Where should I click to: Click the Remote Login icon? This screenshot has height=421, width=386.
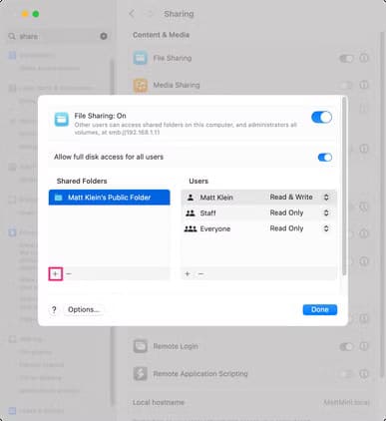click(141, 346)
